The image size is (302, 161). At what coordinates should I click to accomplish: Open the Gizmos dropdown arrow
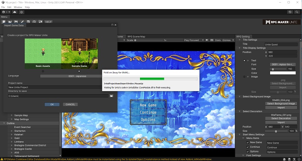pyautogui.click(x=233, y=40)
